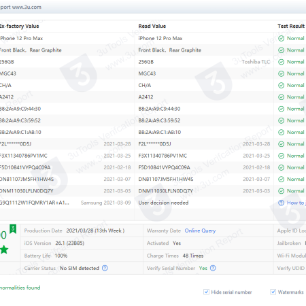
Task: Click the green 3u bookmark badge icon
Action: point(13,229)
